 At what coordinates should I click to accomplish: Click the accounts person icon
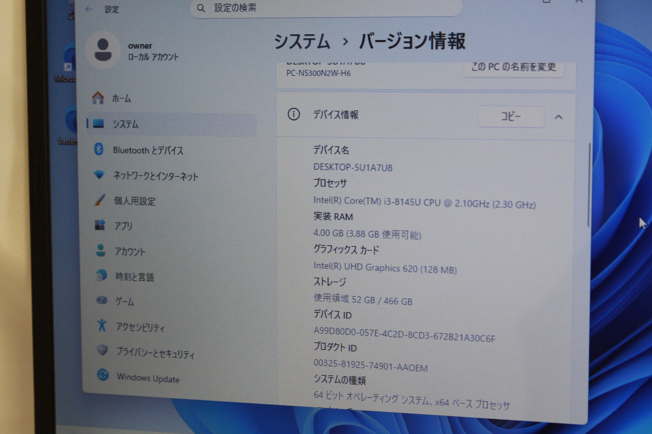point(101,250)
